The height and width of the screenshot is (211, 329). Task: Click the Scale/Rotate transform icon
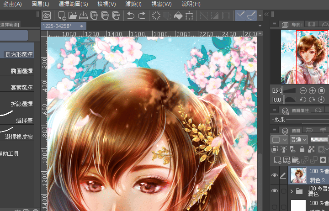(189, 16)
